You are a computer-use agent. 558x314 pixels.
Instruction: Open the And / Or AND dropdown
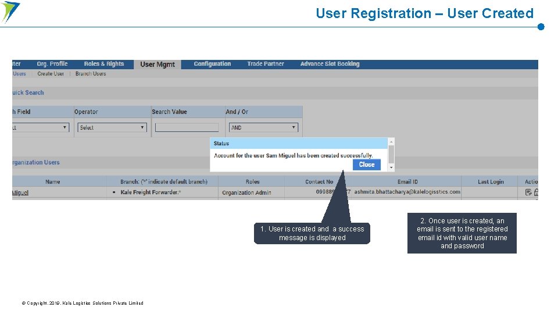click(x=263, y=127)
